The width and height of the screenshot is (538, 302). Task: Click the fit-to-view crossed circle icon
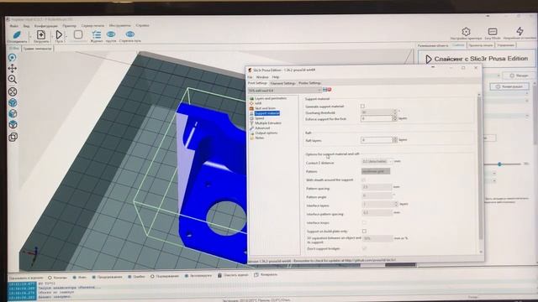(x=13, y=91)
